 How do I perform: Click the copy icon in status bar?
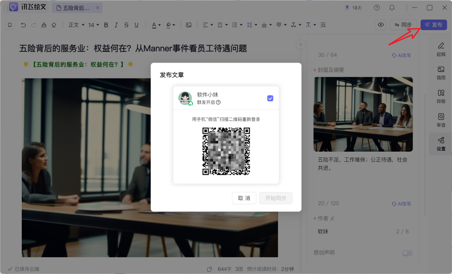click(210, 269)
